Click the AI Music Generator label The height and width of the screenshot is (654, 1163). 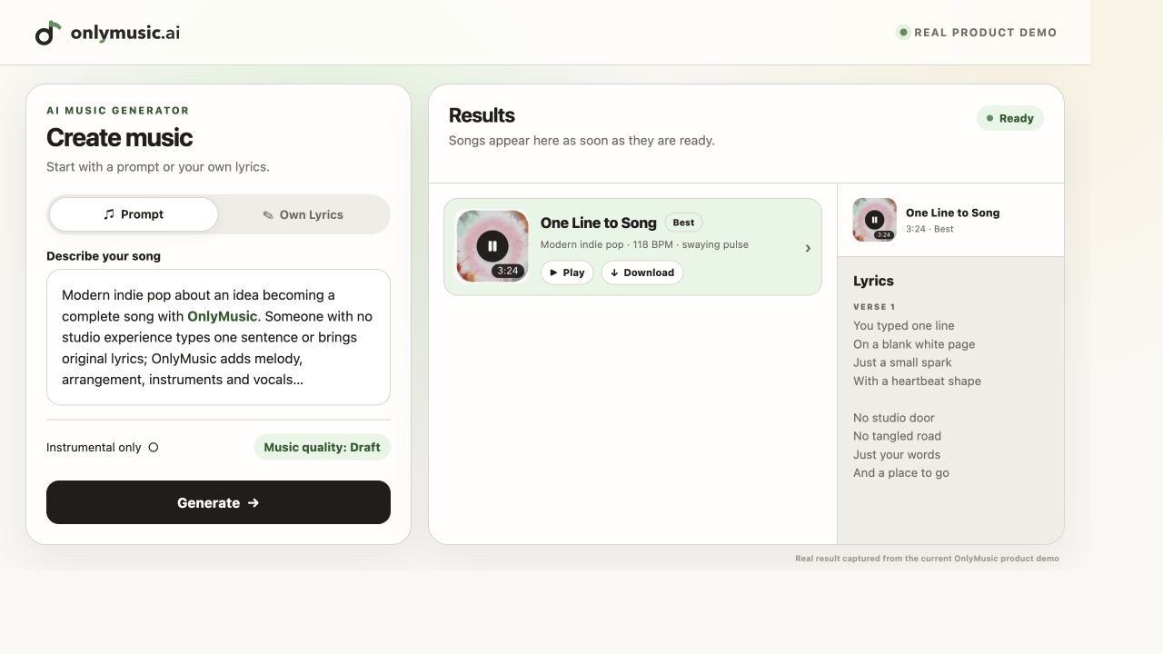pos(118,111)
